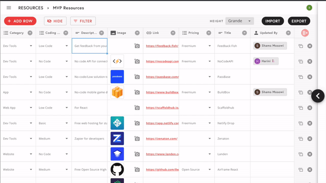Open the Description column options menu
Image resolution: width=326 pixels, height=183 pixels.
tap(101, 33)
